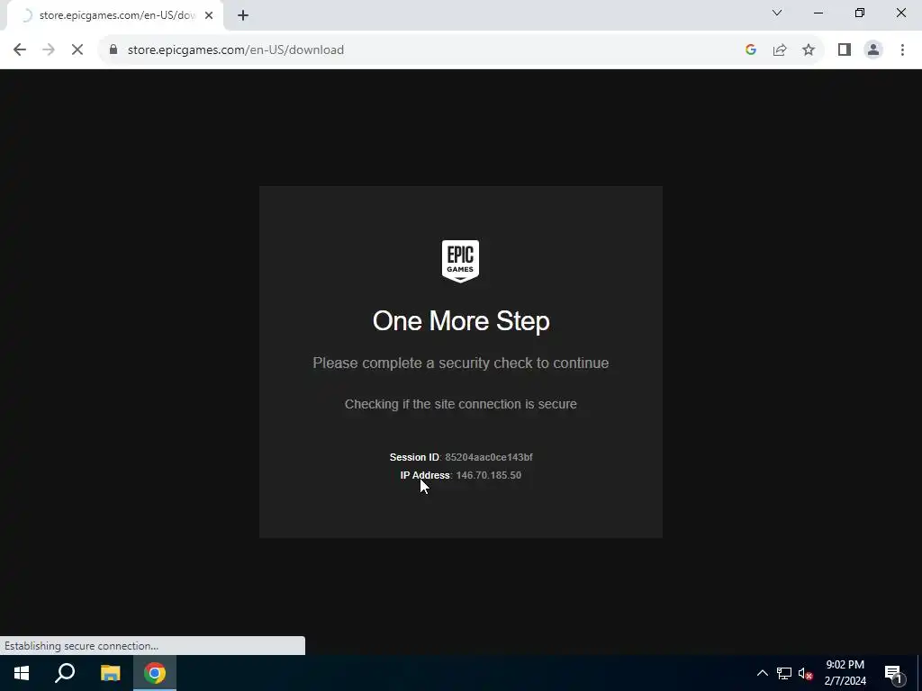
Task: Open the clock showing 9:02 PM
Action: [845, 673]
